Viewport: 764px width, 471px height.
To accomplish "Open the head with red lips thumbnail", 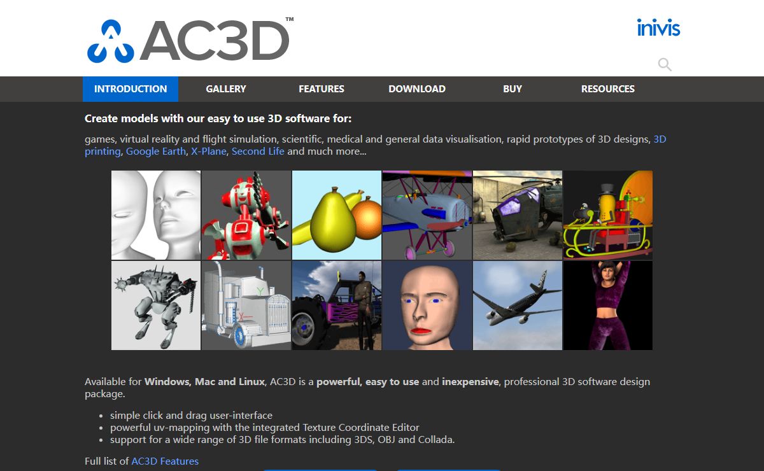I will coord(427,306).
